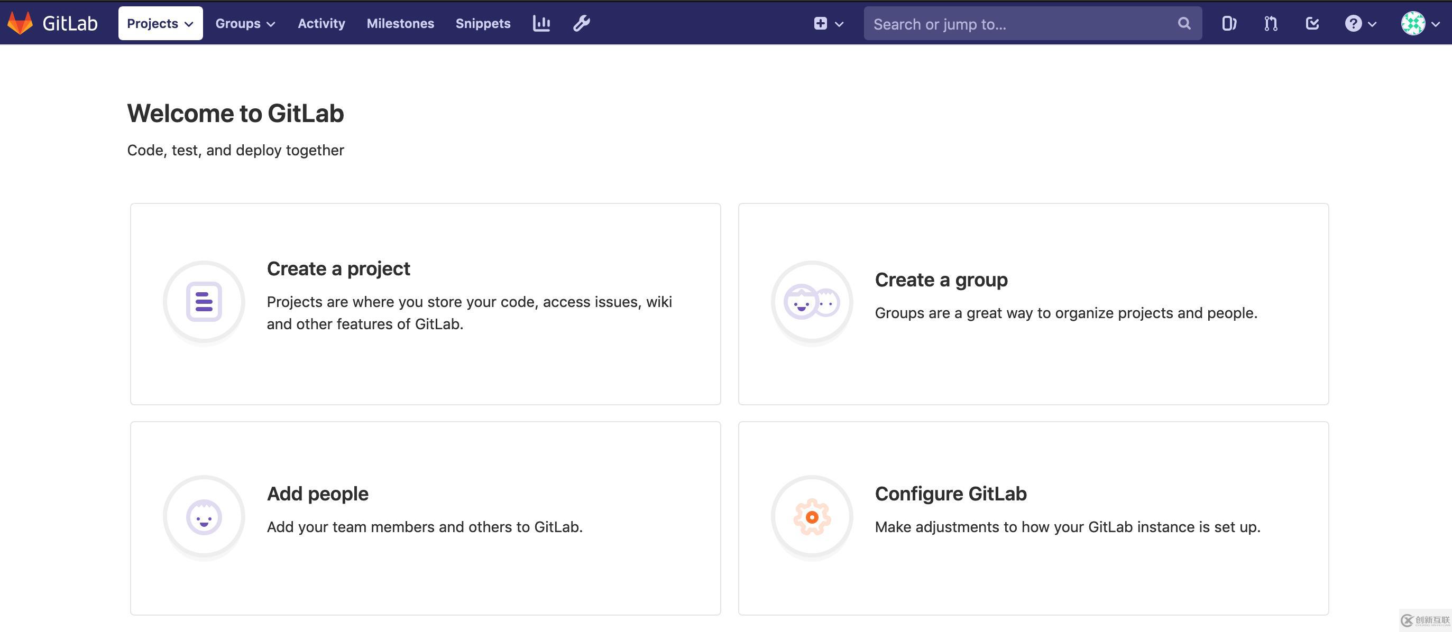
Task: Click the Configure GitLab heading
Action: click(951, 494)
